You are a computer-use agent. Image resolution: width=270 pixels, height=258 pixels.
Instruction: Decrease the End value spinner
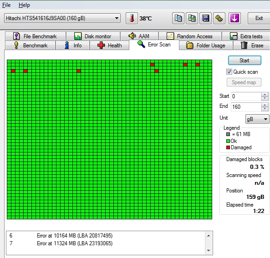[265, 109]
